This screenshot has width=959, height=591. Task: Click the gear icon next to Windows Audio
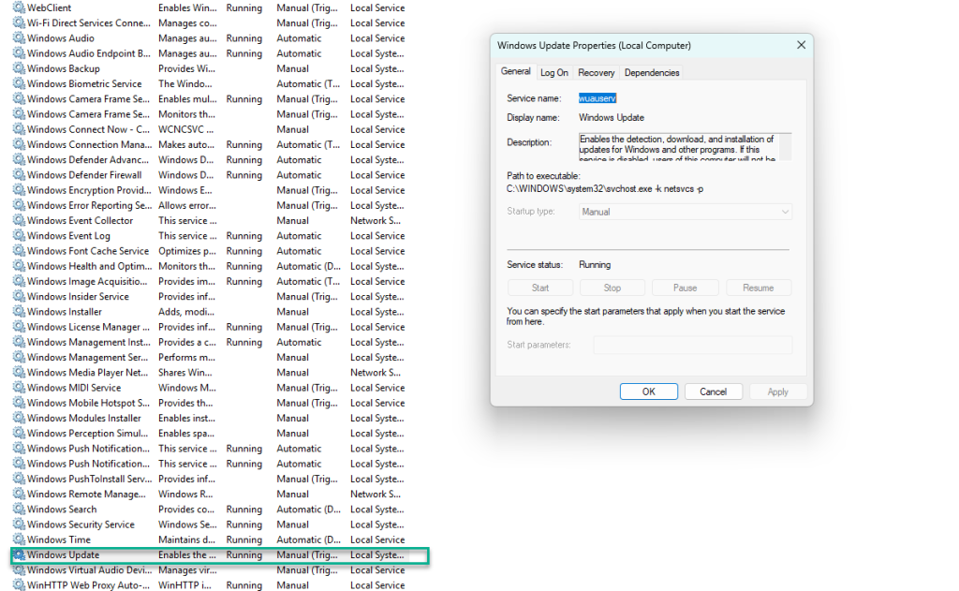[19, 38]
